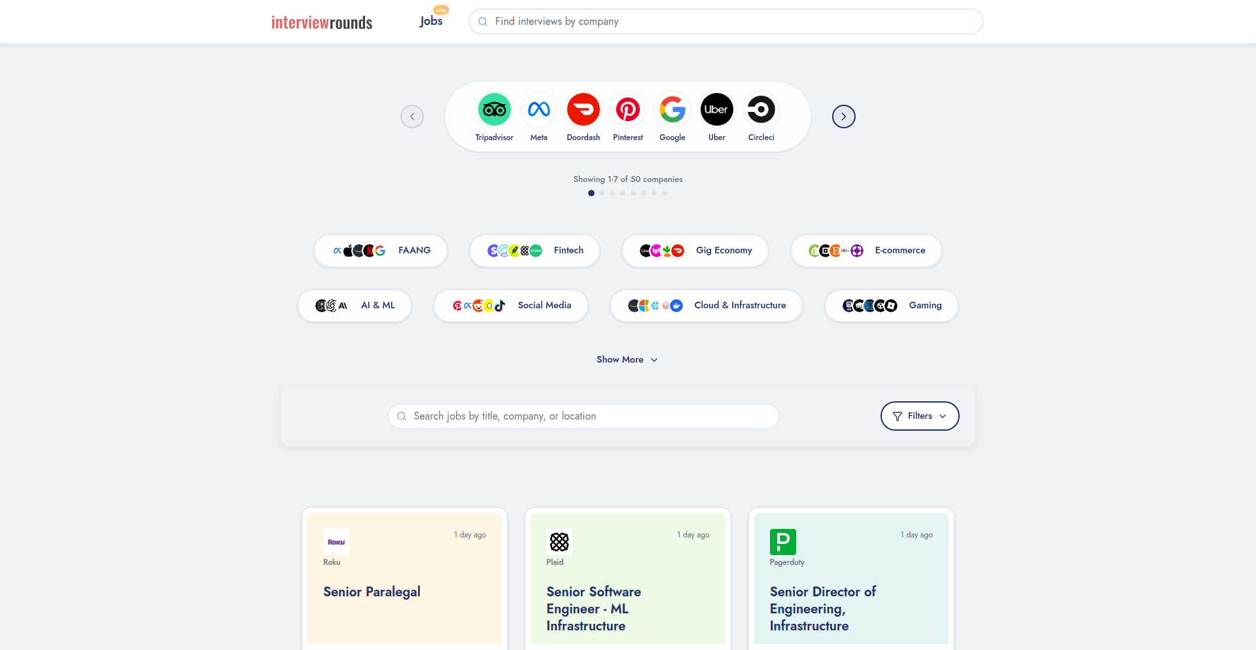Click the magnifier icon in company search
Screen dimensions: 1256x650
click(x=483, y=22)
